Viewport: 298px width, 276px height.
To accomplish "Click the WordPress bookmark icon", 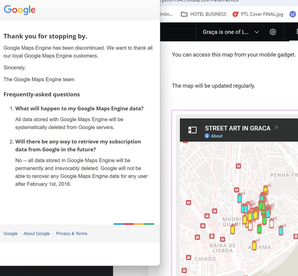I will [x=293, y=14].
